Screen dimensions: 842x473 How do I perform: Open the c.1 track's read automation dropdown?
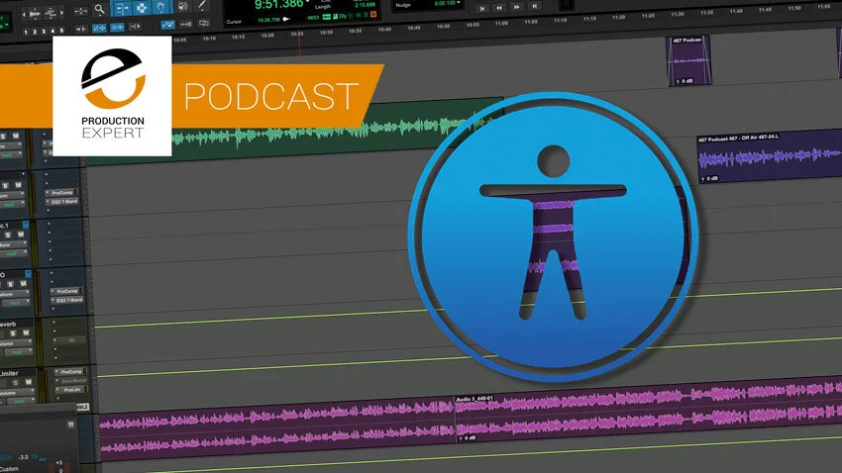13,253
